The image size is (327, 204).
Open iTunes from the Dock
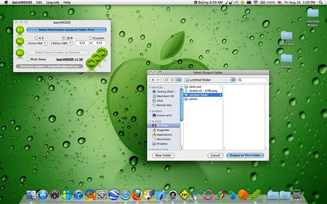(x=78, y=195)
